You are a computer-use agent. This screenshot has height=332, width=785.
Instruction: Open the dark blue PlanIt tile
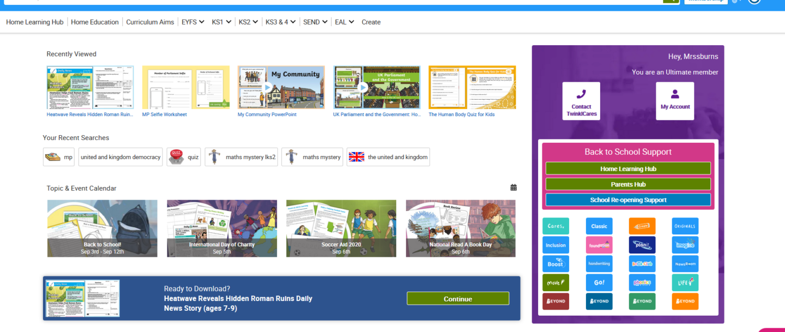[x=642, y=245]
